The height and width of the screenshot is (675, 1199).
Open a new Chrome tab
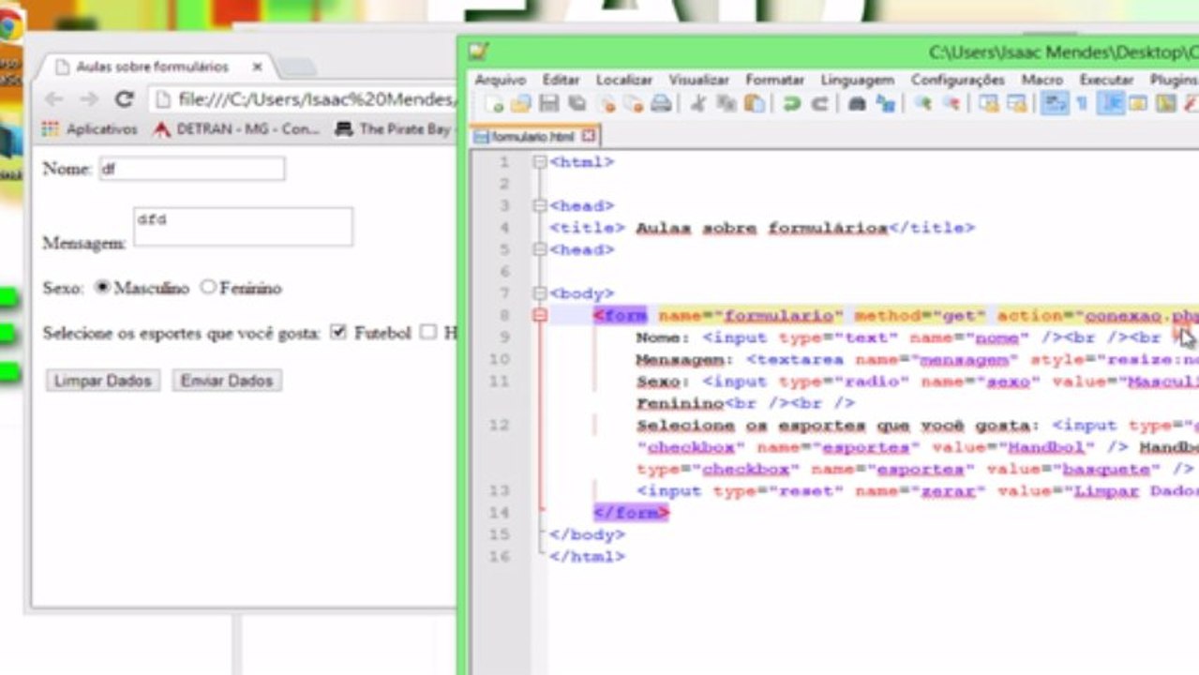(x=296, y=67)
